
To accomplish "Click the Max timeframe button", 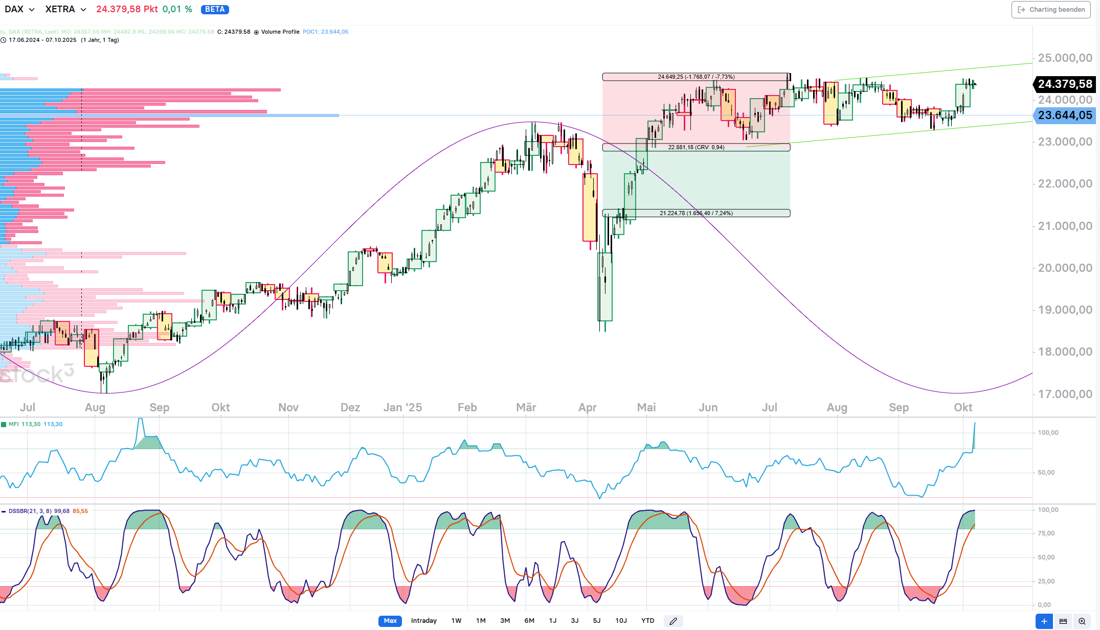I will 390,621.
